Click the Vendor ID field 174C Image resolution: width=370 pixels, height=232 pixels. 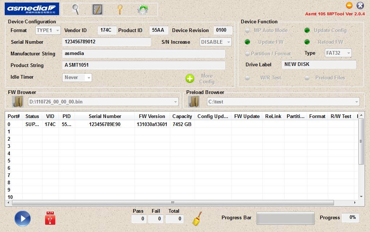point(107,30)
